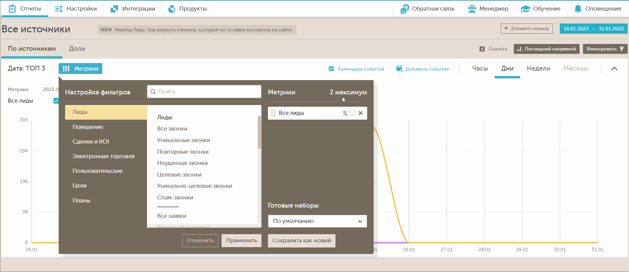Click the Добавить период button

pyautogui.click(x=527, y=29)
